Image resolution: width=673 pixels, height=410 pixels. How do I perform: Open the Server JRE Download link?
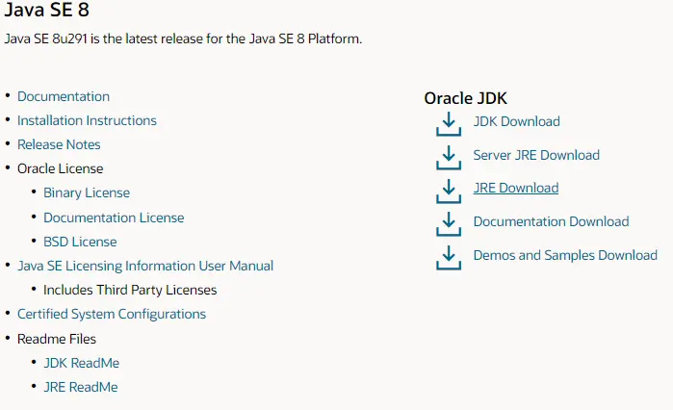coord(536,155)
